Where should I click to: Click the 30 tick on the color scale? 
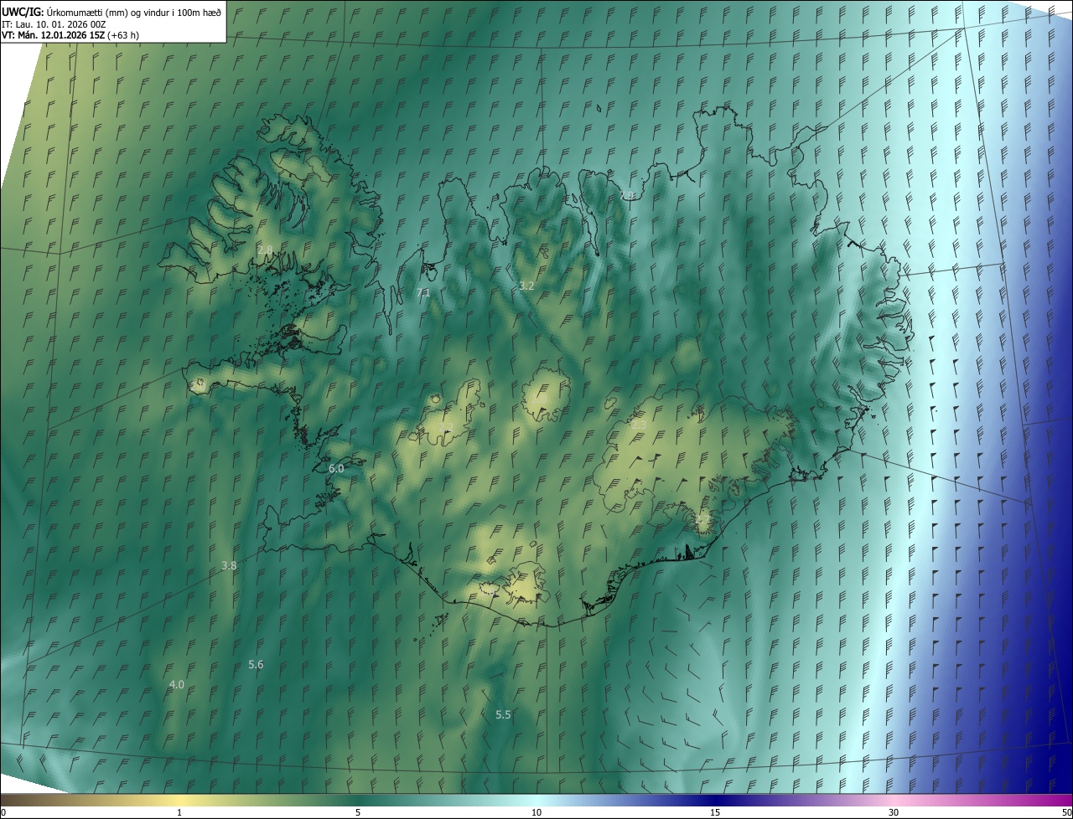click(894, 812)
